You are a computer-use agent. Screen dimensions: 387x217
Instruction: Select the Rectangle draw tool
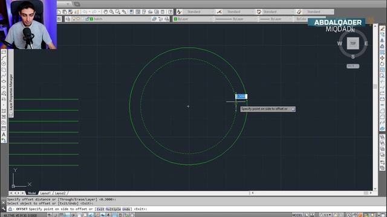(4, 52)
